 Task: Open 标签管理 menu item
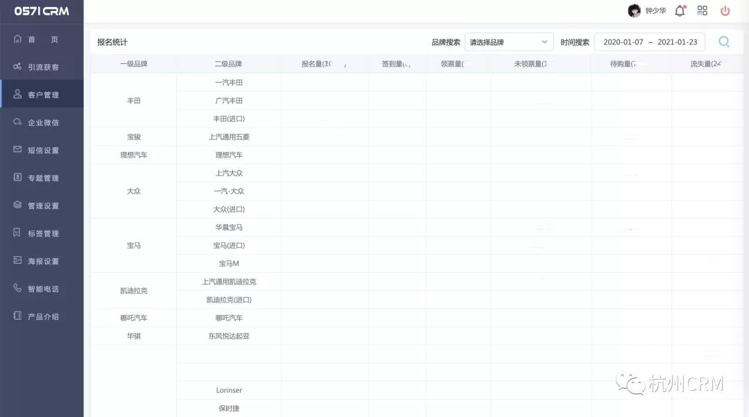click(42, 233)
